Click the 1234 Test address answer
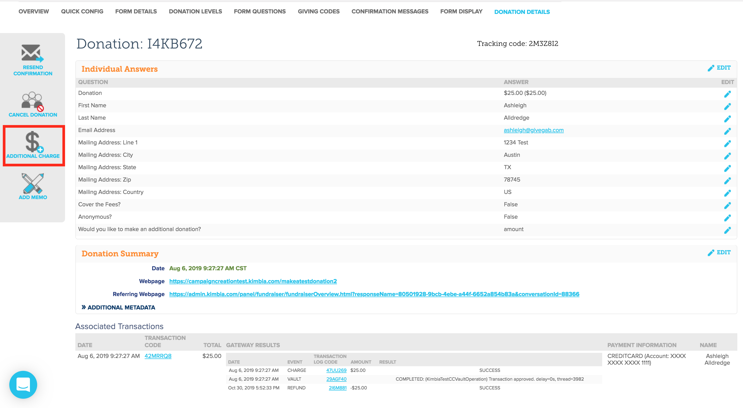 coord(516,142)
